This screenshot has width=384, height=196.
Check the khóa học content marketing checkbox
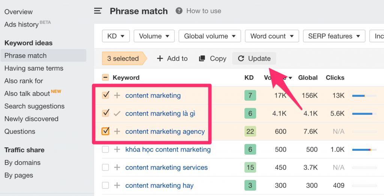point(105,149)
